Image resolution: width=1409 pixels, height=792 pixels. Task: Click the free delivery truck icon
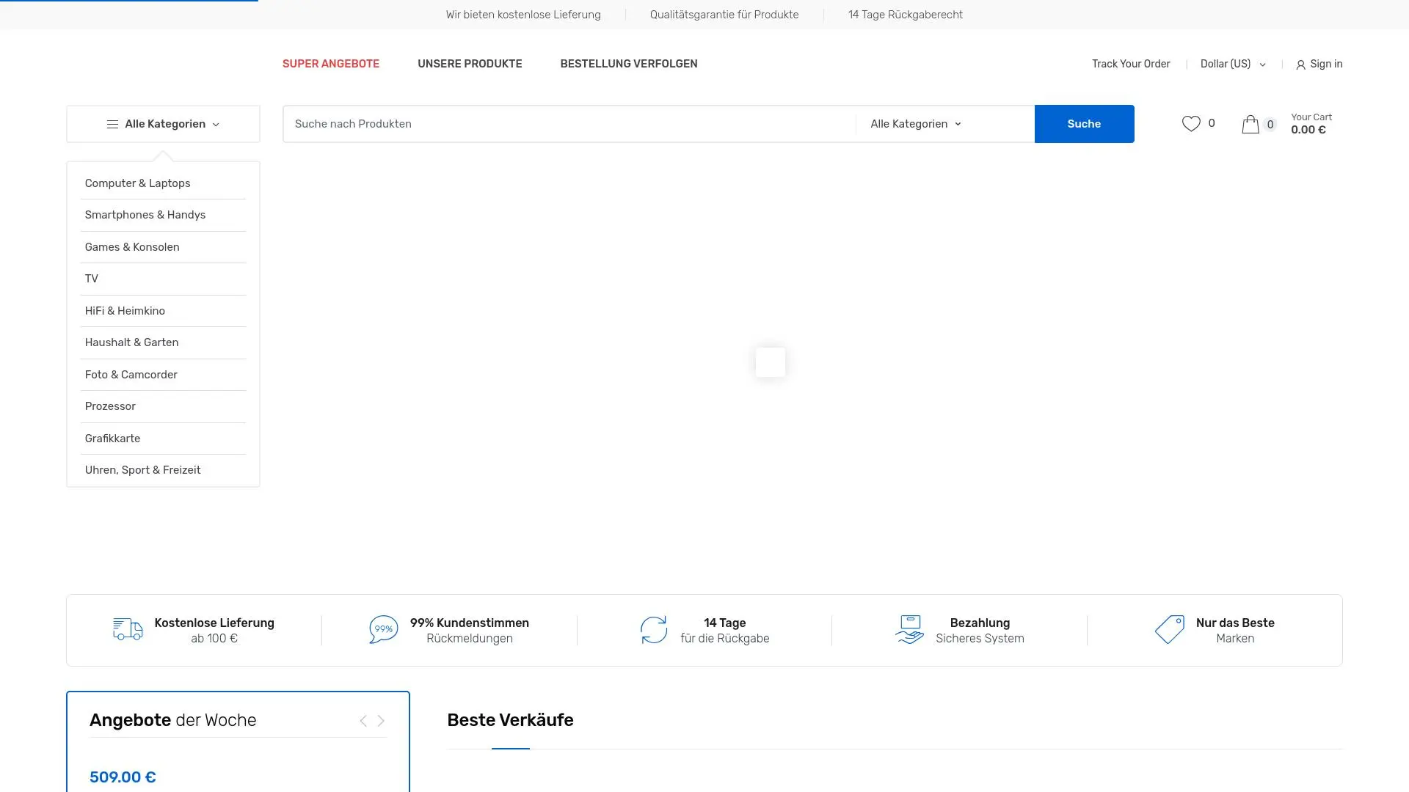pos(128,629)
